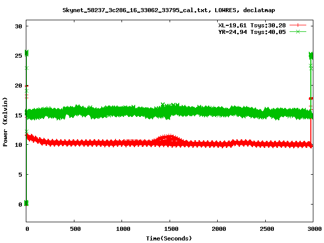
Task: Click the green spike at plot start near 25
Action: click(26, 53)
